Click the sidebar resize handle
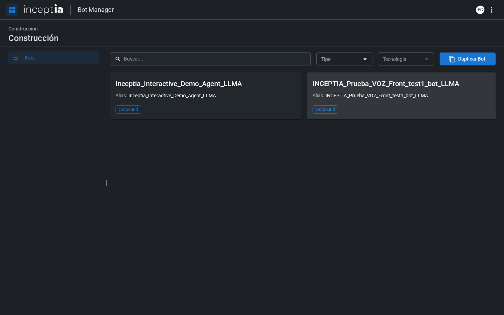Image resolution: width=504 pixels, height=315 pixels. [106, 183]
